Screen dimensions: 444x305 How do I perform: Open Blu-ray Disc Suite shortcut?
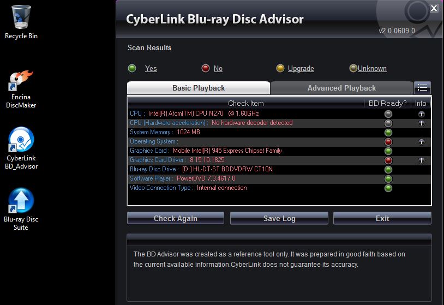coord(21,210)
